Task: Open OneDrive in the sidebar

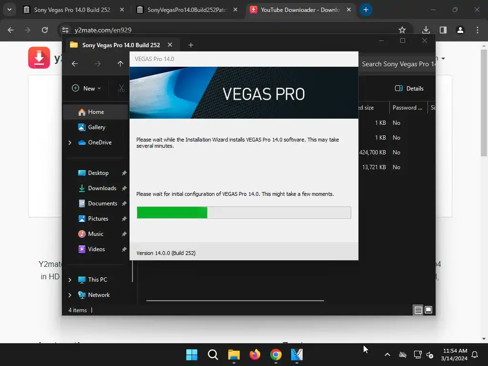Action: coord(100,142)
